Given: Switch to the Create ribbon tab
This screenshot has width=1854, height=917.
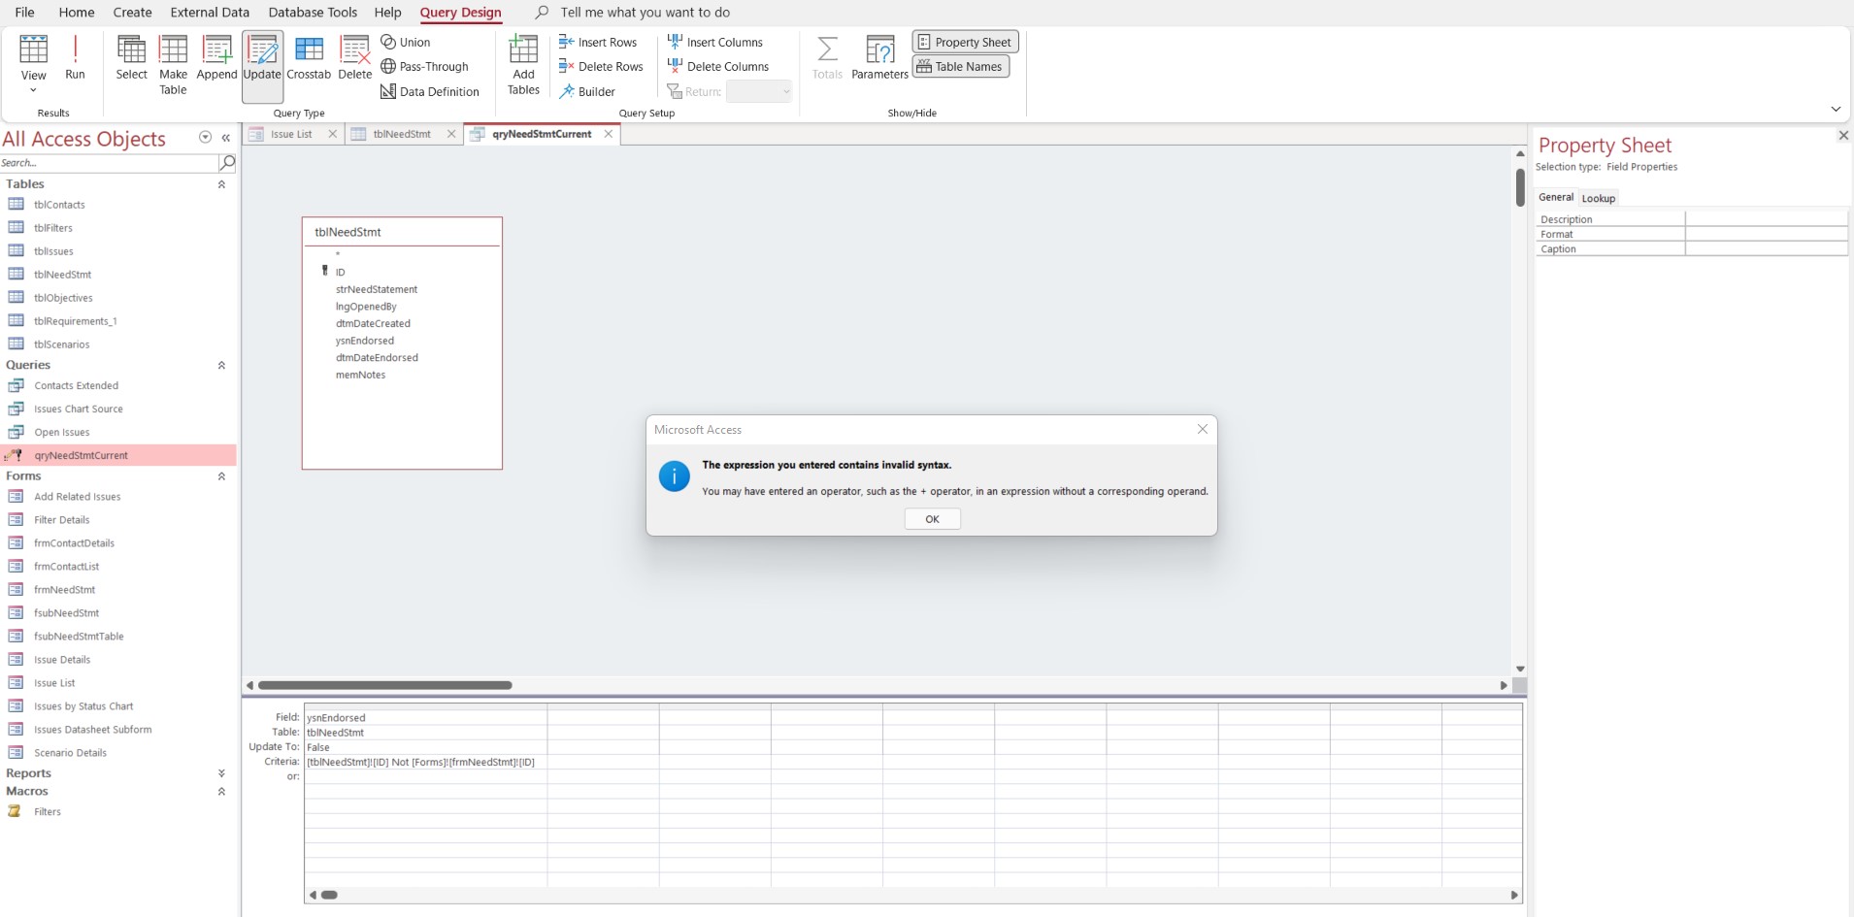Looking at the screenshot, I should (132, 13).
